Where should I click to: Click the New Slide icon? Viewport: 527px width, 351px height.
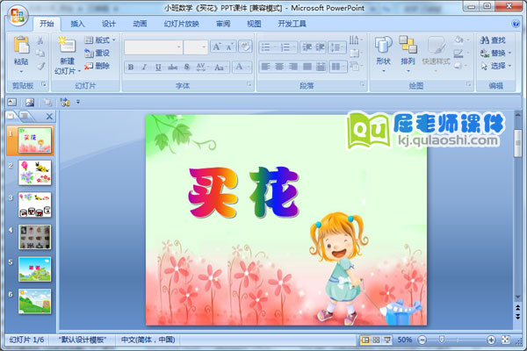coord(67,45)
